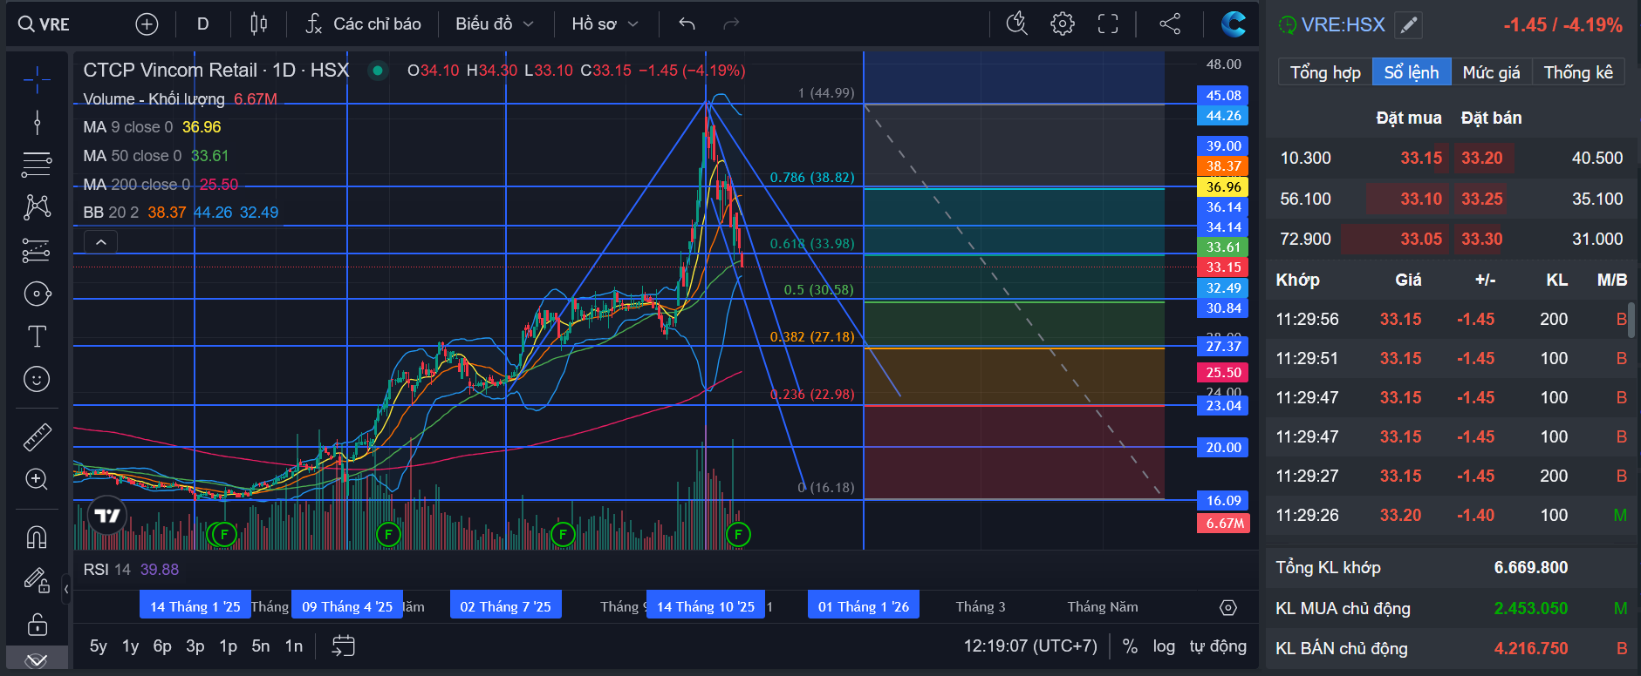This screenshot has width=1641, height=676.
Task: Select the 5n time range
Action: coord(261,646)
